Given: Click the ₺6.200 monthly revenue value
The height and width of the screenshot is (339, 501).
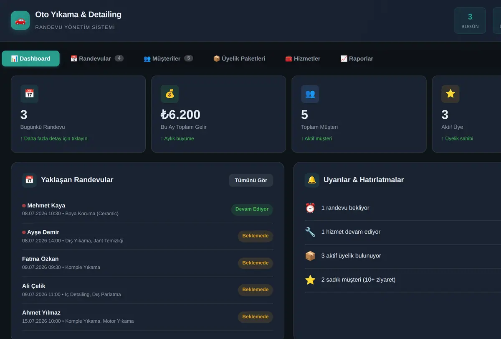Looking at the screenshot, I should (x=180, y=115).
